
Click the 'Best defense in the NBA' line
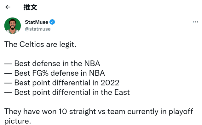click(52, 63)
